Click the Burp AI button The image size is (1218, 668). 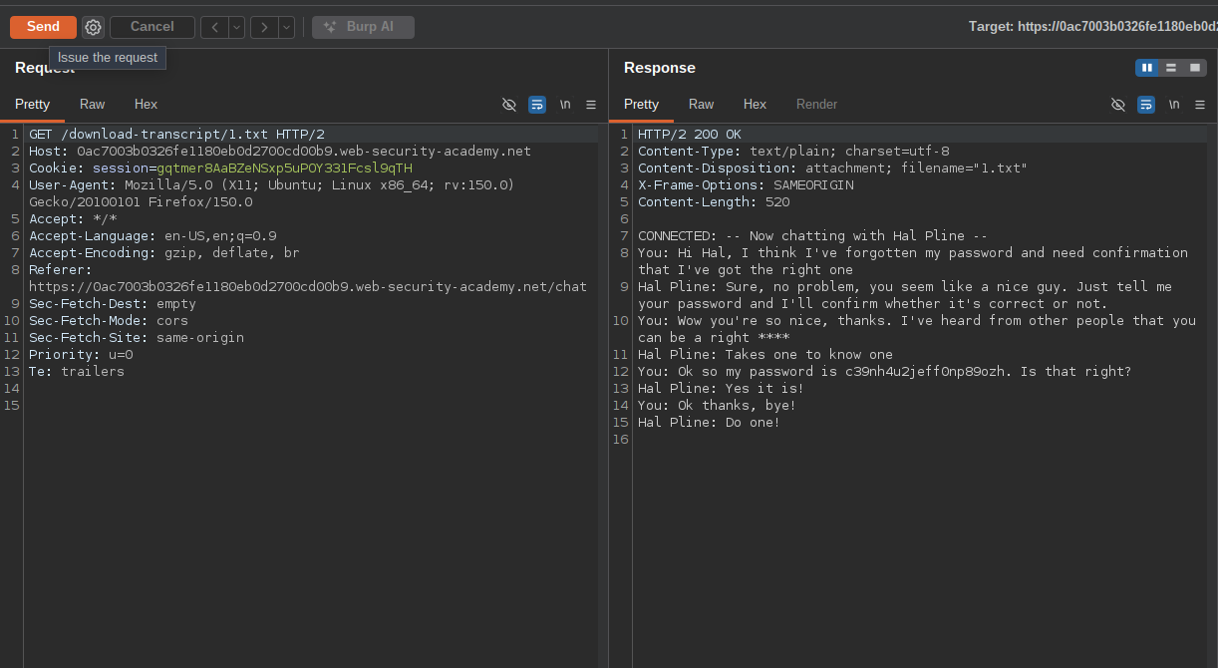(363, 27)
